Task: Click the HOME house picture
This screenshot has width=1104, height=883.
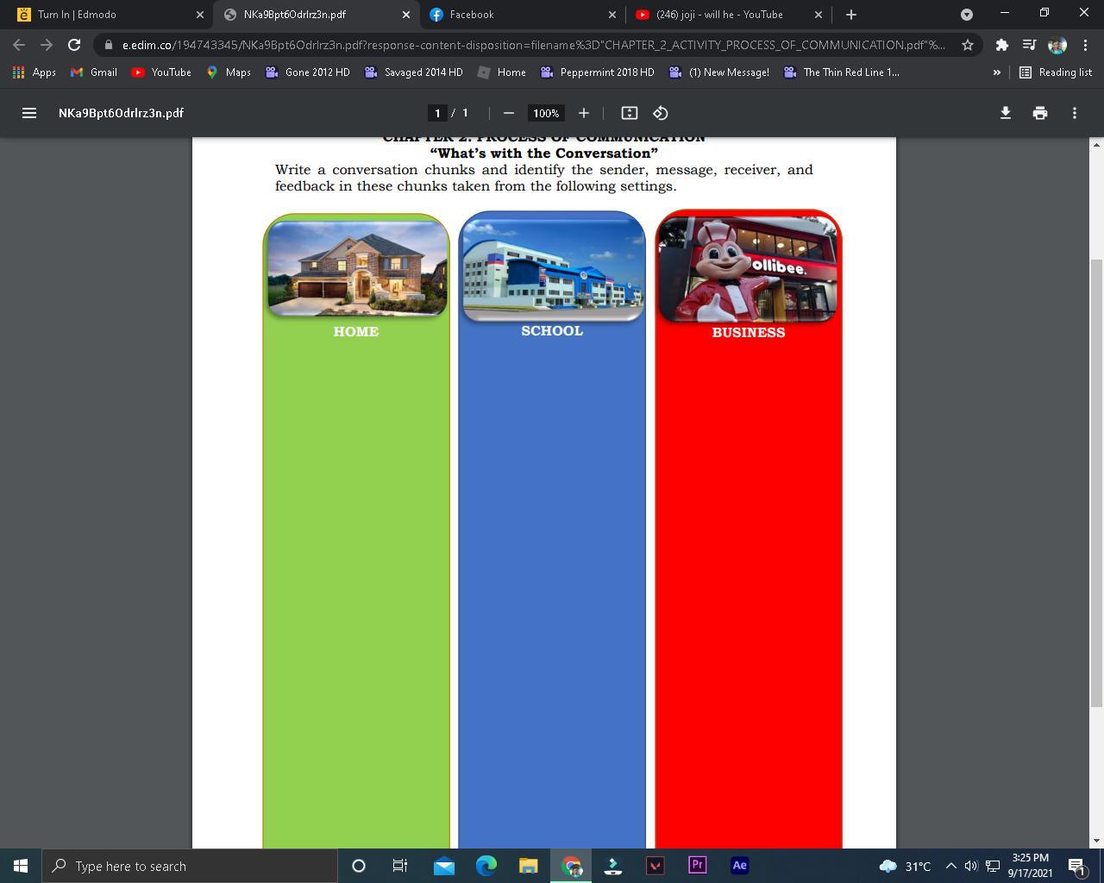Action: click(x=356, y=267)
